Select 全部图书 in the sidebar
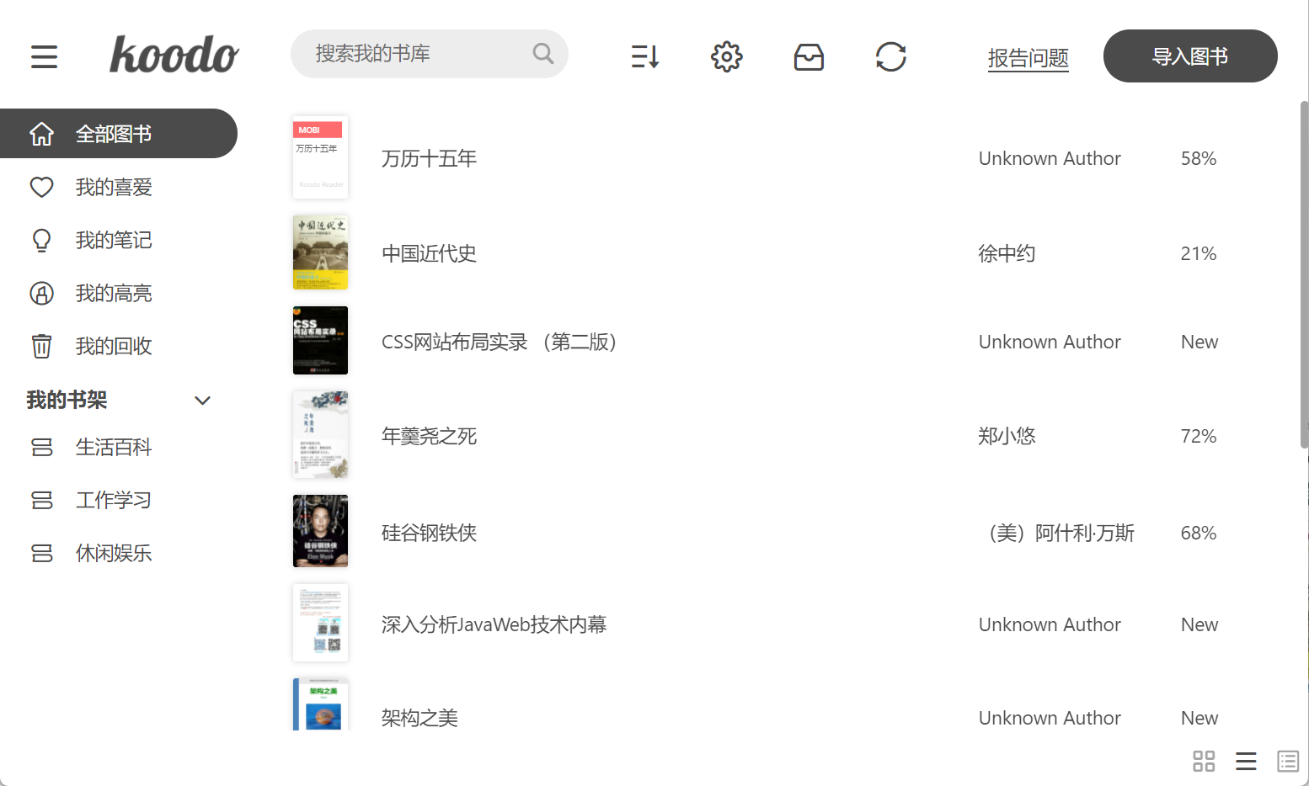Image resolution: width=1309 pixels, height=786 pixels. [119, 133]
